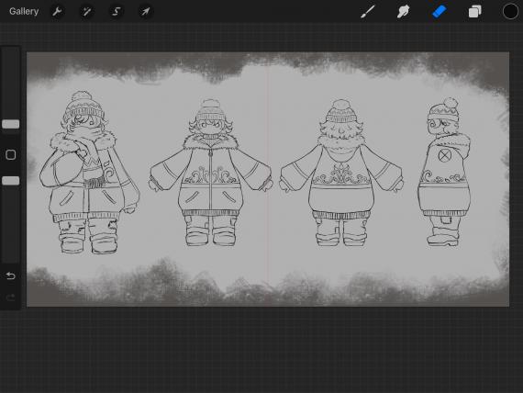The height and width of the screenshot is (393, 523).
Task: Click the brush size slider handle
Action: tap(11, 124)
